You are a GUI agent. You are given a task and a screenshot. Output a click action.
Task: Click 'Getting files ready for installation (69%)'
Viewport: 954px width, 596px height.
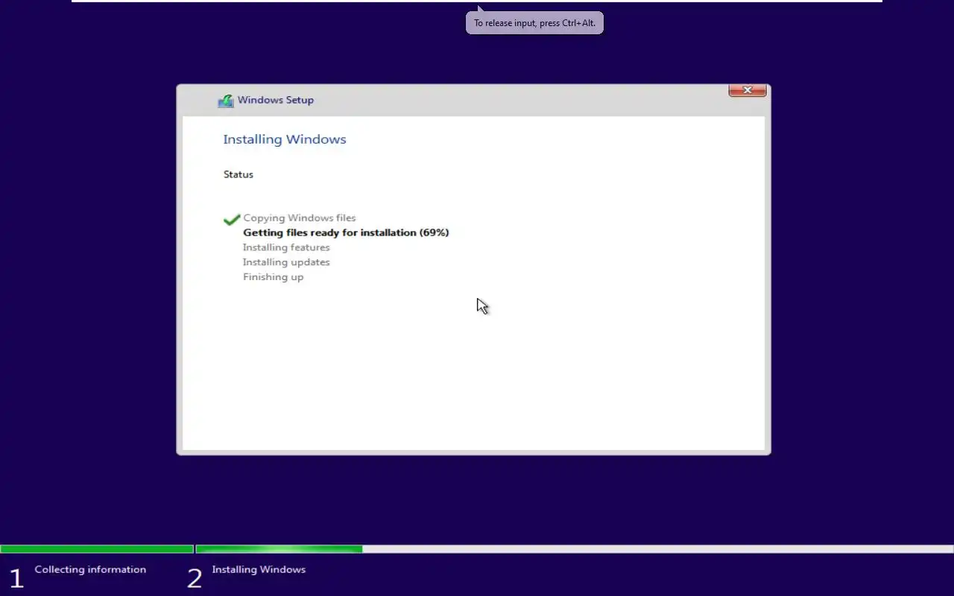pyautogui.click(x=346, y=232)
